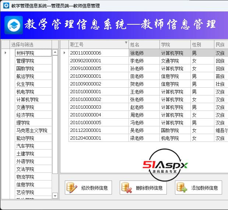Select 计算机学院 in the filter list
Image resolution: width=228 pixels, height=210 pixels.
(x=33, y=99)
